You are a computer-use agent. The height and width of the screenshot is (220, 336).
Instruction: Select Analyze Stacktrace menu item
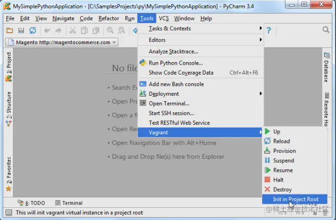201,52
